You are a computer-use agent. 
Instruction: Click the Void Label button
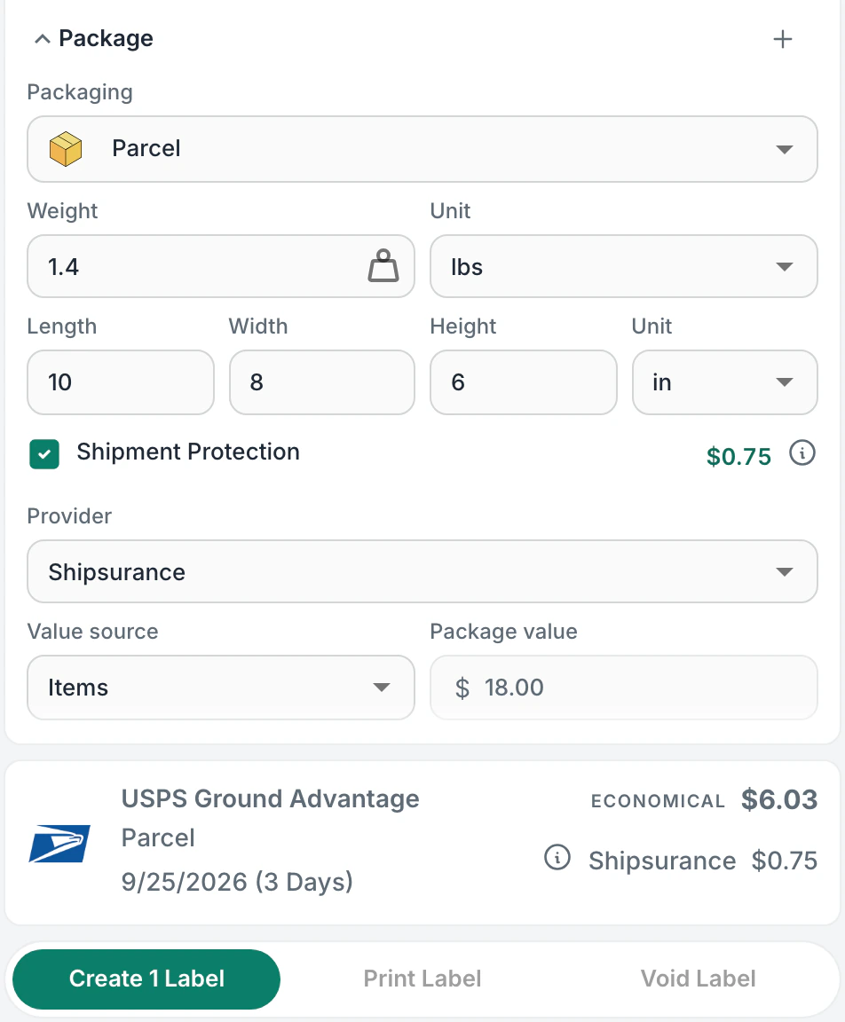699,979
